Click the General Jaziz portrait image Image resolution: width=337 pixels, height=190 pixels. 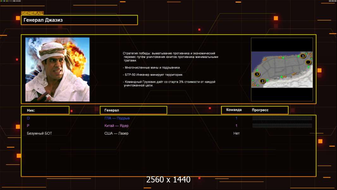(58, 69)
